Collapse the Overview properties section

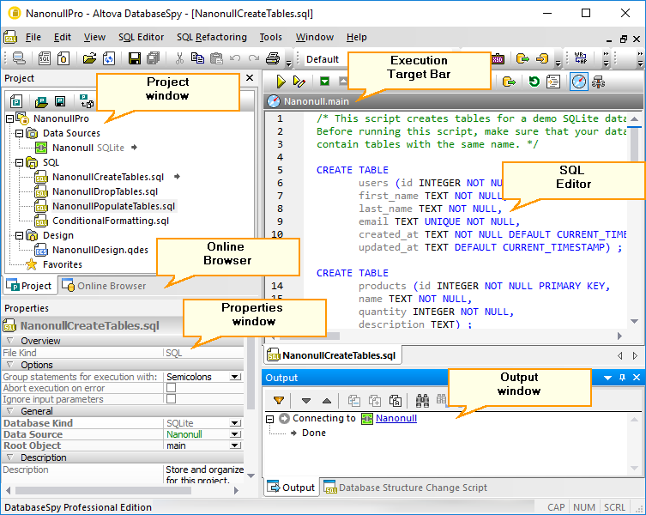point(10,341)
